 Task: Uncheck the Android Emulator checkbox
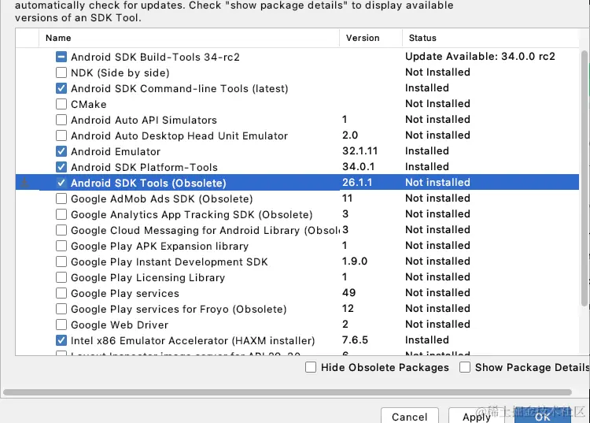click(61, 151)
